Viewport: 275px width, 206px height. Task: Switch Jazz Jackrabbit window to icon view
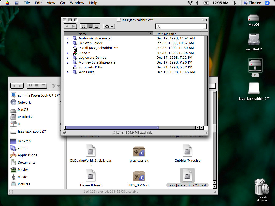(x=84, y=26)
